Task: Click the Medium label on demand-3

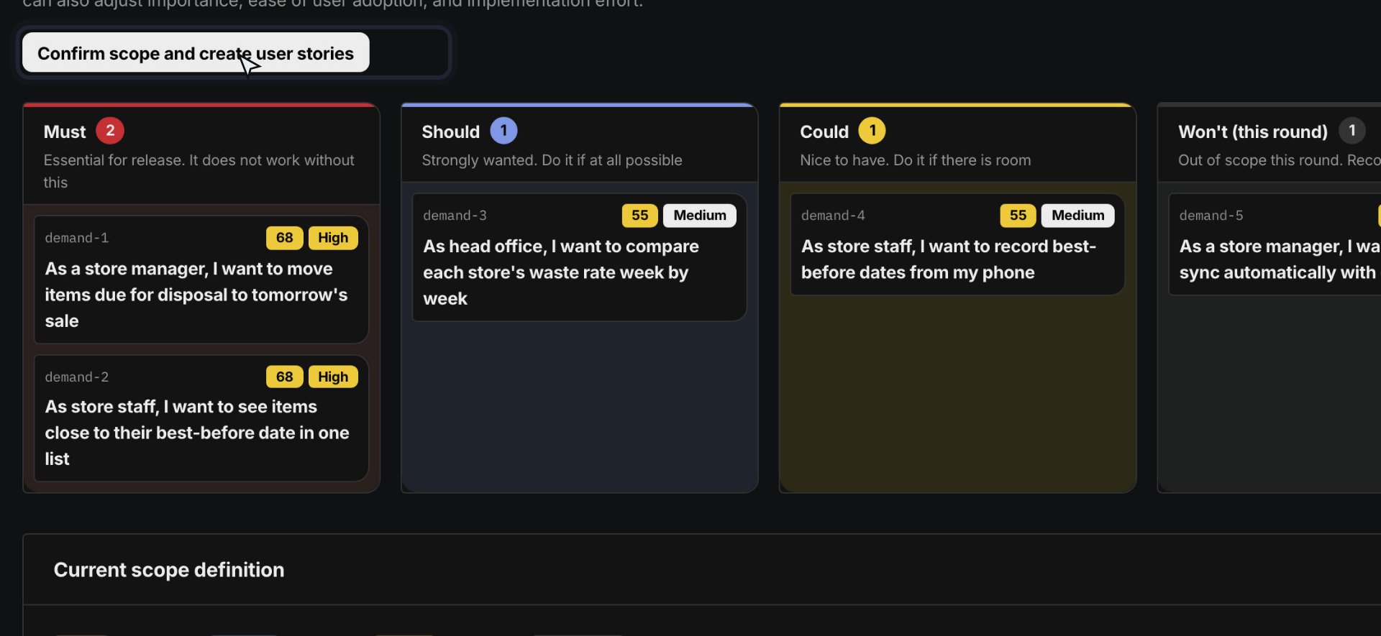Action: tap(700, 216)
